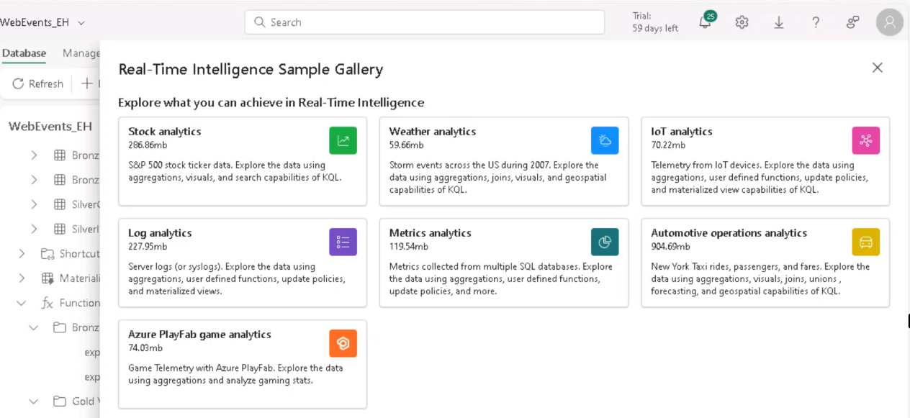910x418 pixels.
Task: Open the user account avatar
Action: [889, 22]
